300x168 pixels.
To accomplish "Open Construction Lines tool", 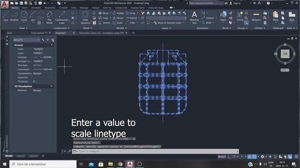I will 62,18.
